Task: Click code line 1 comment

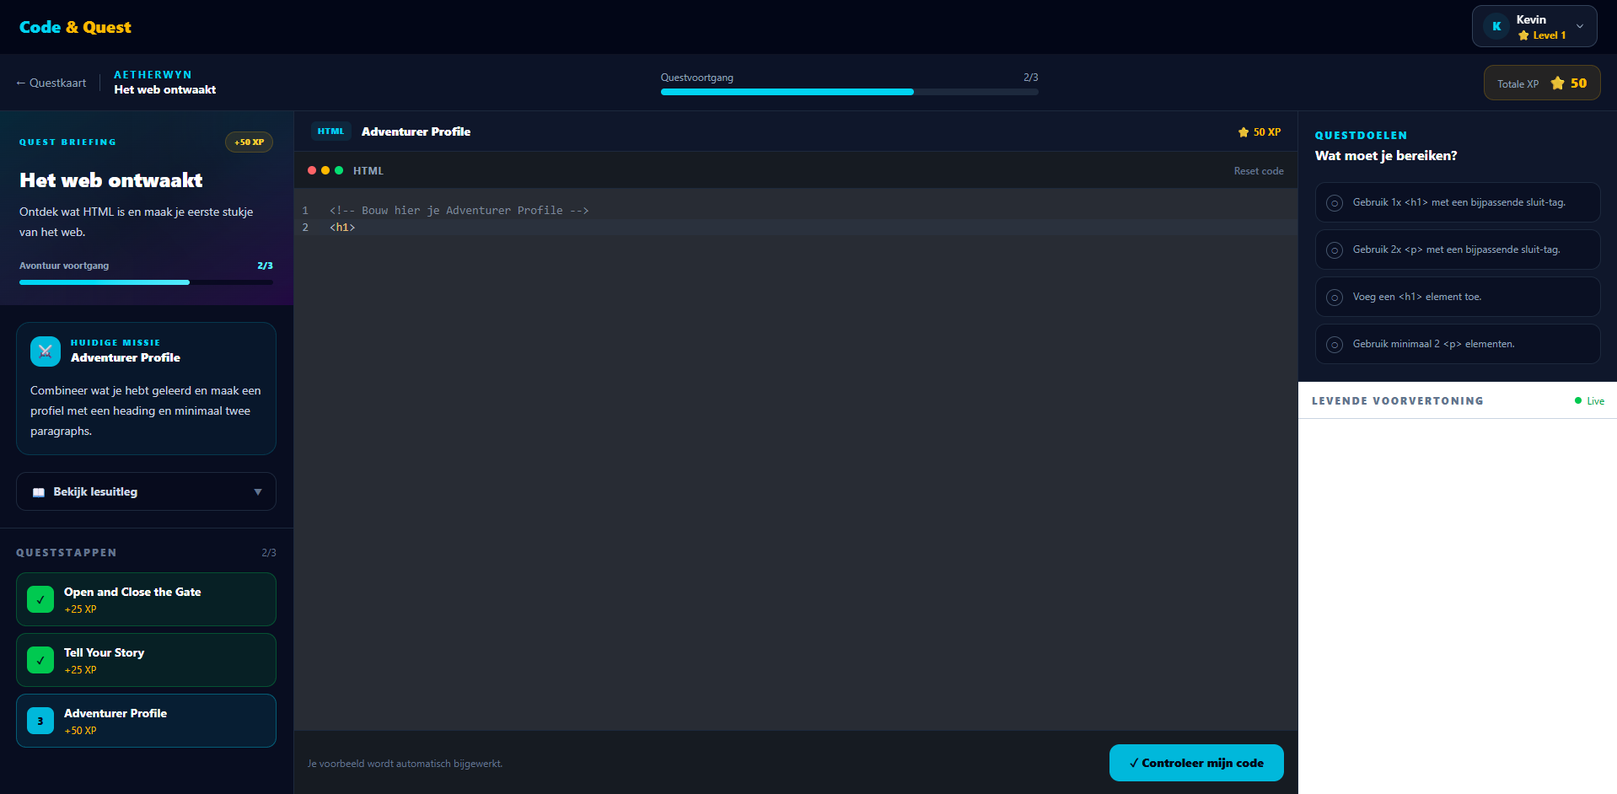Action: pos(459,211)
